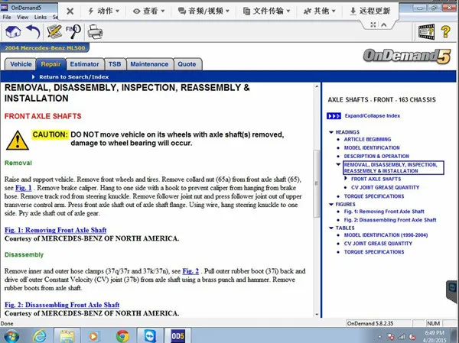This screenshot has height=343, width=459.
Task: Select MODEL IDENTIFICATION (1998-2004) table
Action: point(386,235)
